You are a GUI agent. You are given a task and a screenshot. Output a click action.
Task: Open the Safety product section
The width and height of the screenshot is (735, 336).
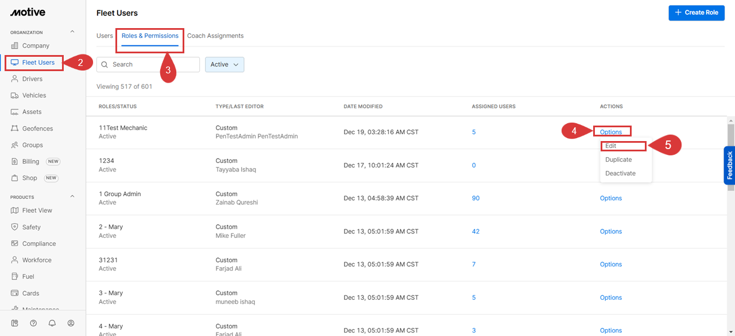click(x=31, y=227)
